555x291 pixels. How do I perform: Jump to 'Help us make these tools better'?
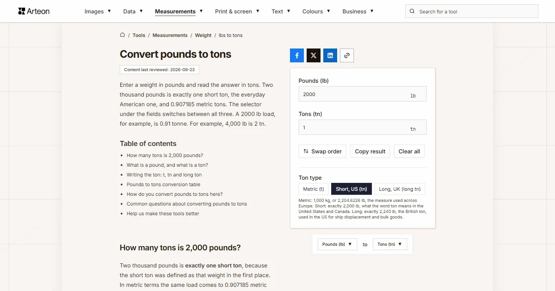(163, 214)
